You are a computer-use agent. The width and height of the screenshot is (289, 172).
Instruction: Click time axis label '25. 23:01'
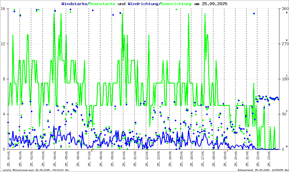click(269, 159)
